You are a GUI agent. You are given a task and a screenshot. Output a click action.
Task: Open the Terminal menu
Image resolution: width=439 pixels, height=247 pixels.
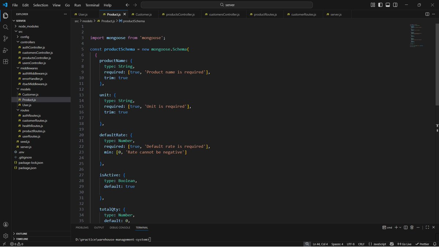point(92,5)
